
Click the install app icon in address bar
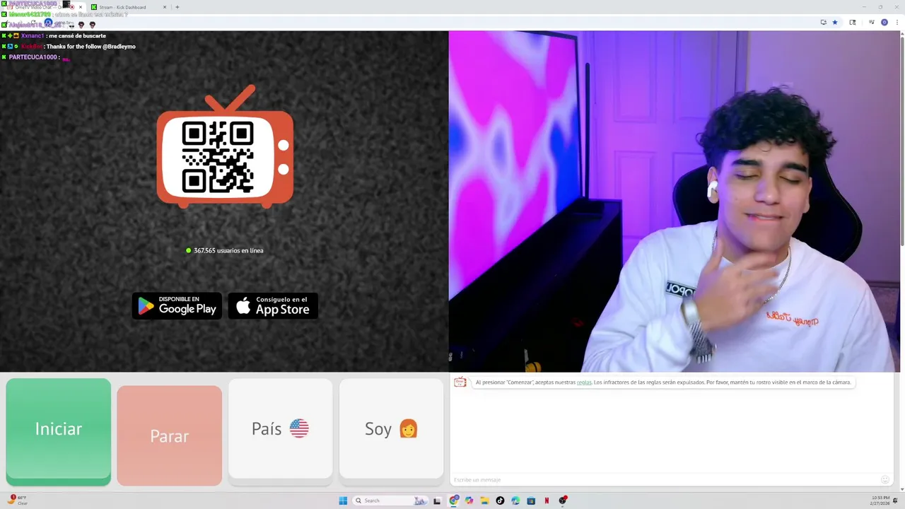[824, 22]
